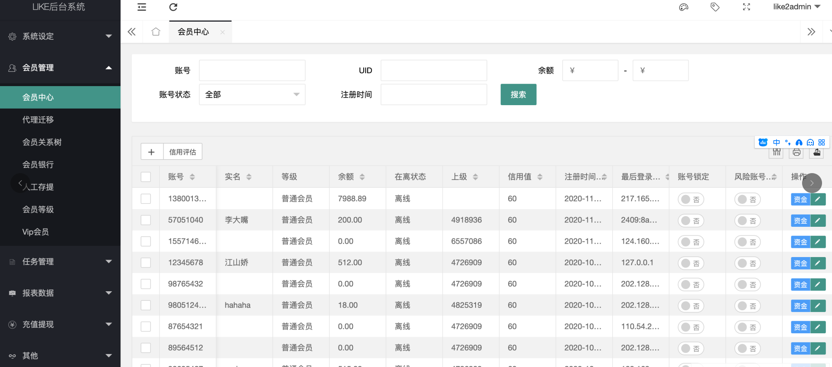Click the tag icon in top bar
Viewport: 832px width, 367px height.
[x=715, y=7]
